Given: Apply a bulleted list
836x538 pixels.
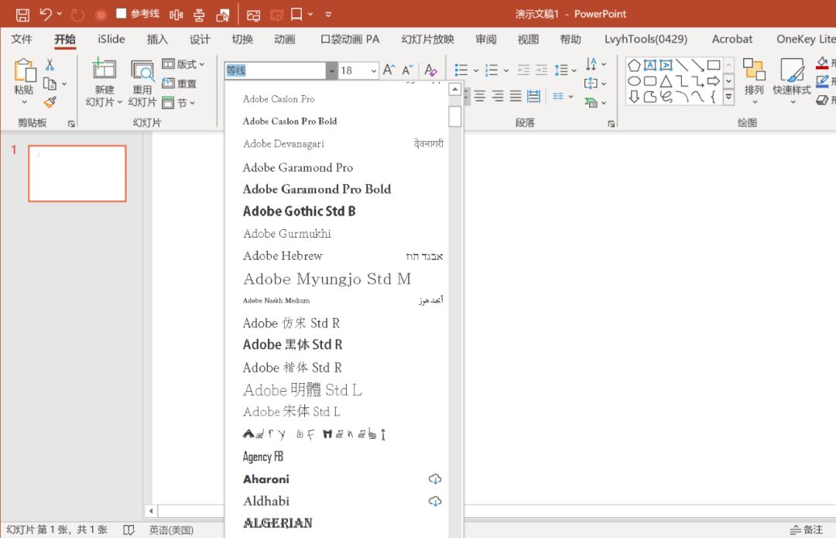Looking at the screenshot, I should pos(461,70).
